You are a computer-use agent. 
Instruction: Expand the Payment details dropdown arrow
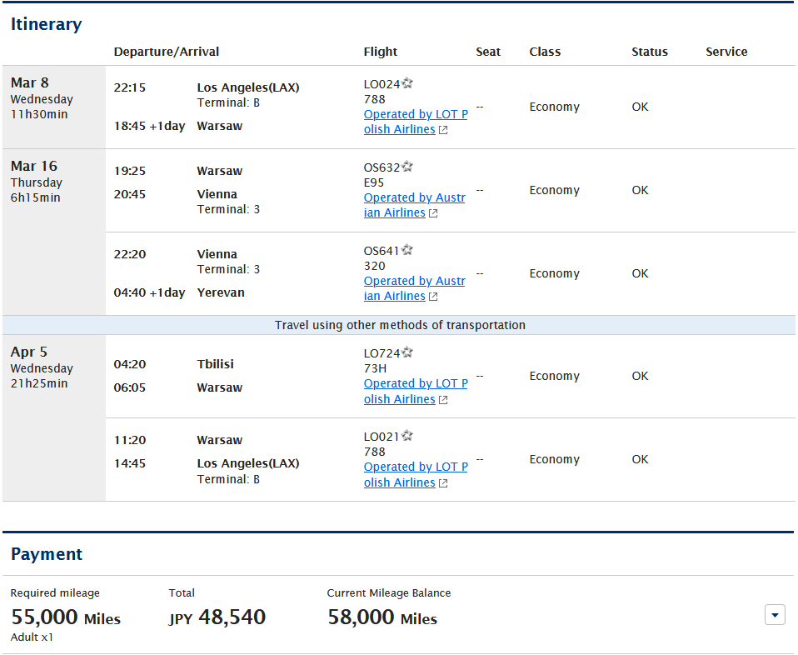775,615
